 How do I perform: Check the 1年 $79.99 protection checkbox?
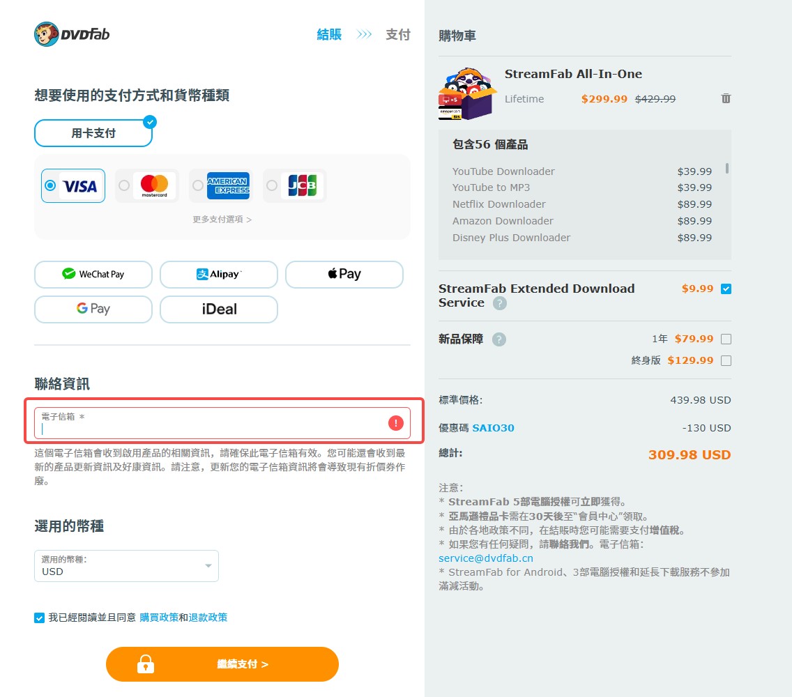coord(726,339)
